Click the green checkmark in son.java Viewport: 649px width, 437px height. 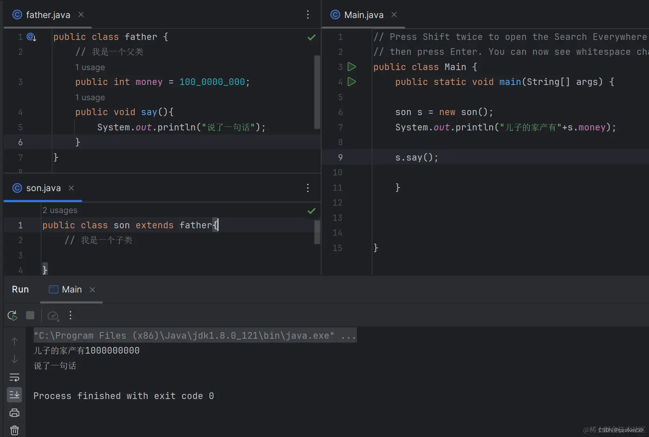(311, 211)
